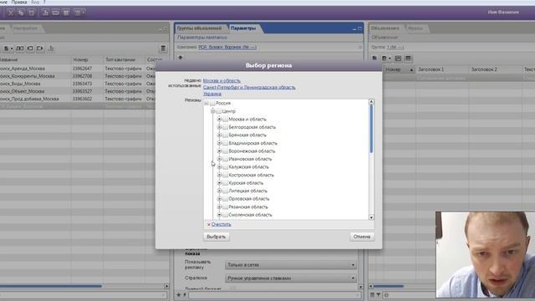
Task: Collapse the Центр tree node
Action: click(x=212, y=111)
